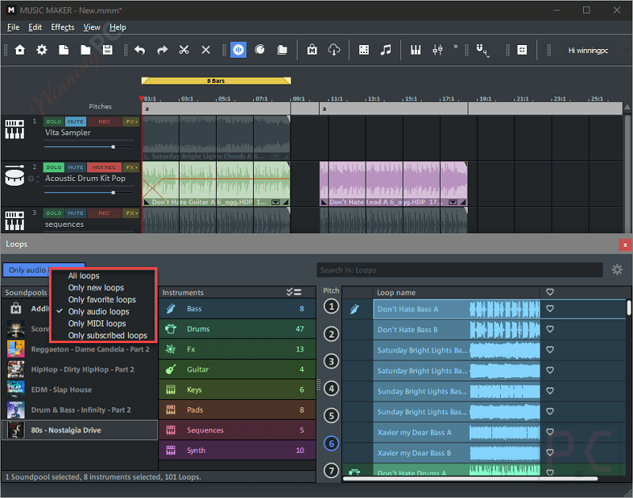Mute the sequences track
The width and height of the screenshot is (633, 498).
click(x=75, y=213)
